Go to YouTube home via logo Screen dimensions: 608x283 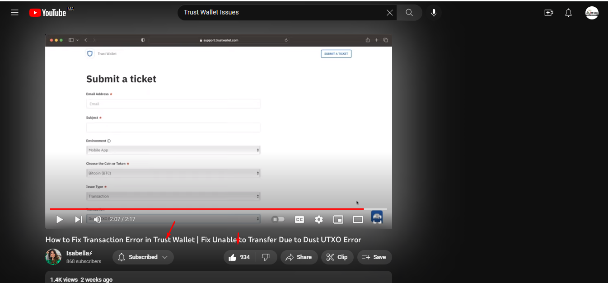48,13
